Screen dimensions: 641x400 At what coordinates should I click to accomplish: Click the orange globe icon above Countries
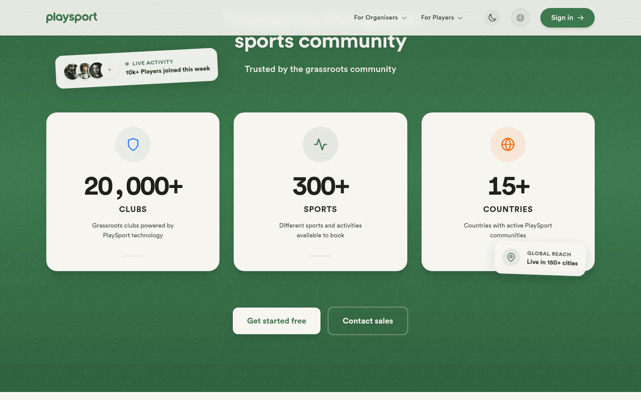tap(508, 144)
